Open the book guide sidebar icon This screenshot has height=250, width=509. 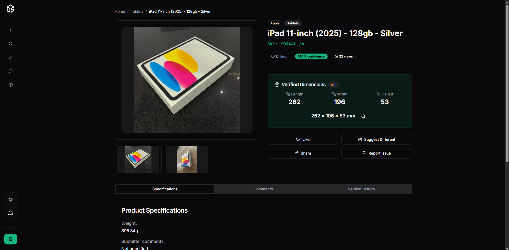pos(11,85)
